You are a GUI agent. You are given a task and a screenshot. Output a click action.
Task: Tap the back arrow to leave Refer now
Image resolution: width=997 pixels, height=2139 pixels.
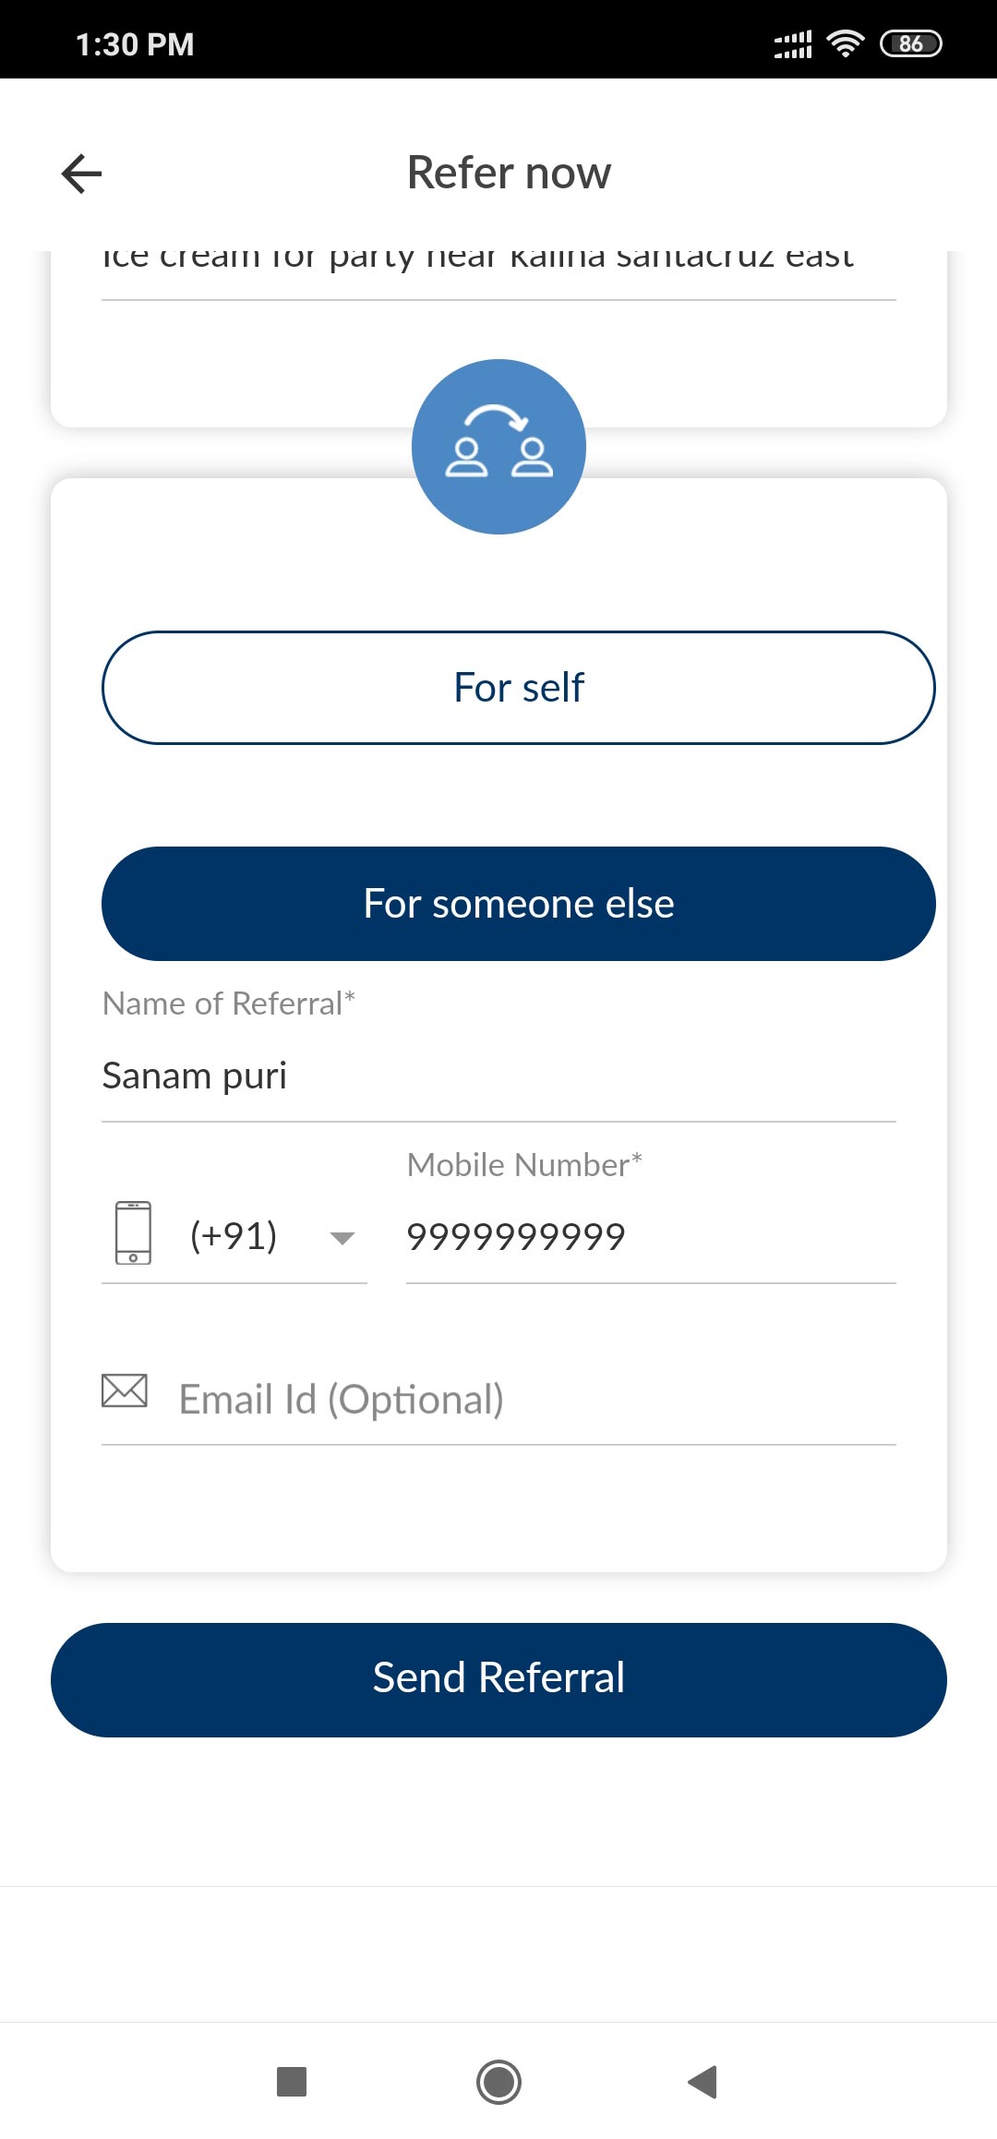point(80,173)
